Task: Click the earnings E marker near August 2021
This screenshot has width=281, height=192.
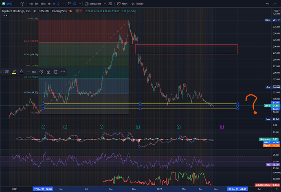Action: (x=101, y=127)
